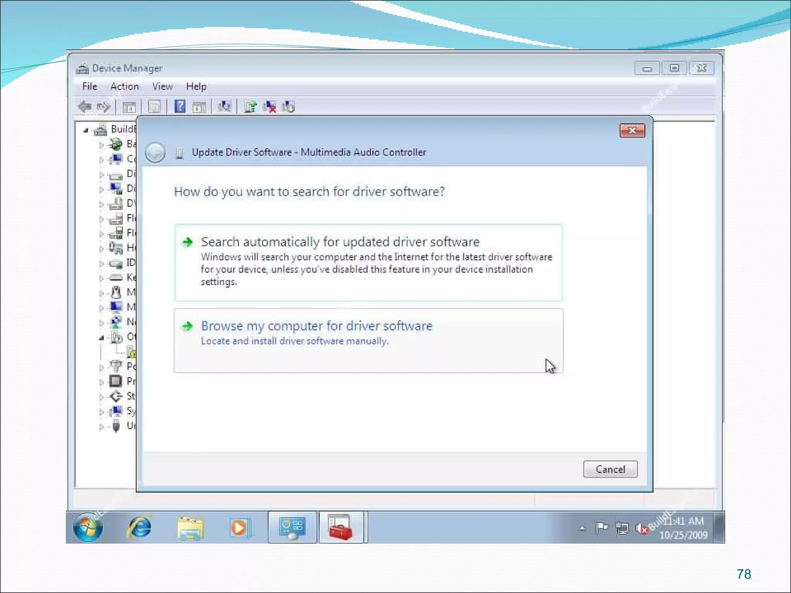Click Scan for hardware changes icon
This screenshot has height=593, width=791.
224,106
